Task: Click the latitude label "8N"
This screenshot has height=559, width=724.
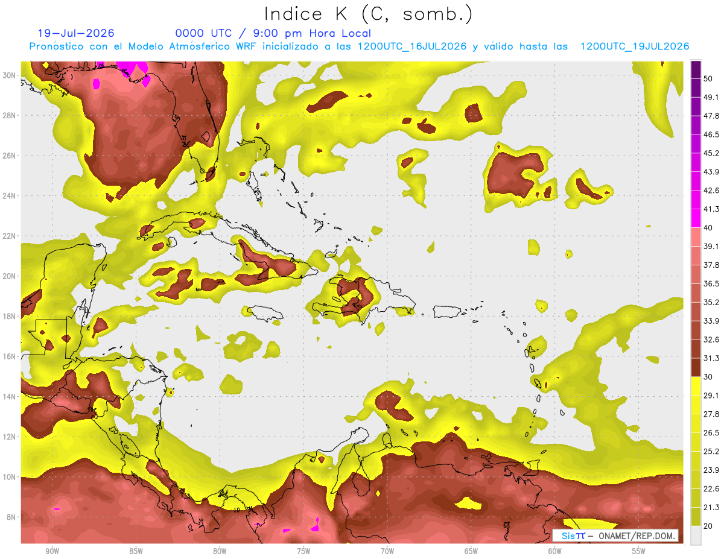Action: coord(12,517)
